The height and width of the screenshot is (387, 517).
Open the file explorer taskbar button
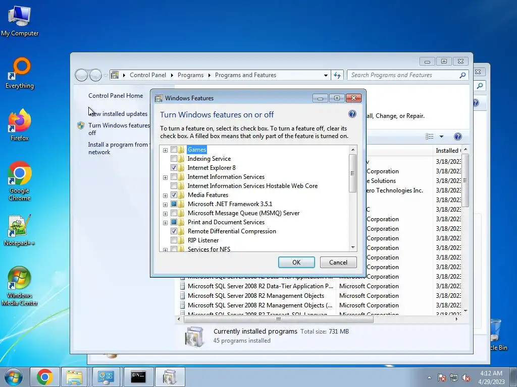pos(74,377)
